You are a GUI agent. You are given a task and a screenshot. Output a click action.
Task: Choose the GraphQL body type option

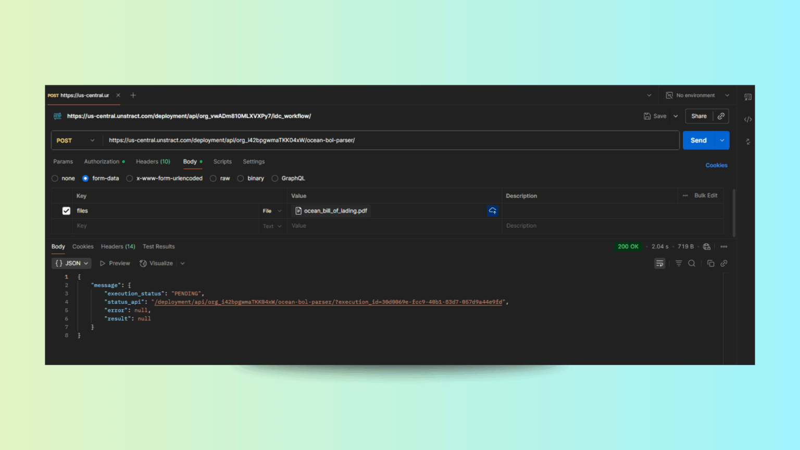(275, 178)
